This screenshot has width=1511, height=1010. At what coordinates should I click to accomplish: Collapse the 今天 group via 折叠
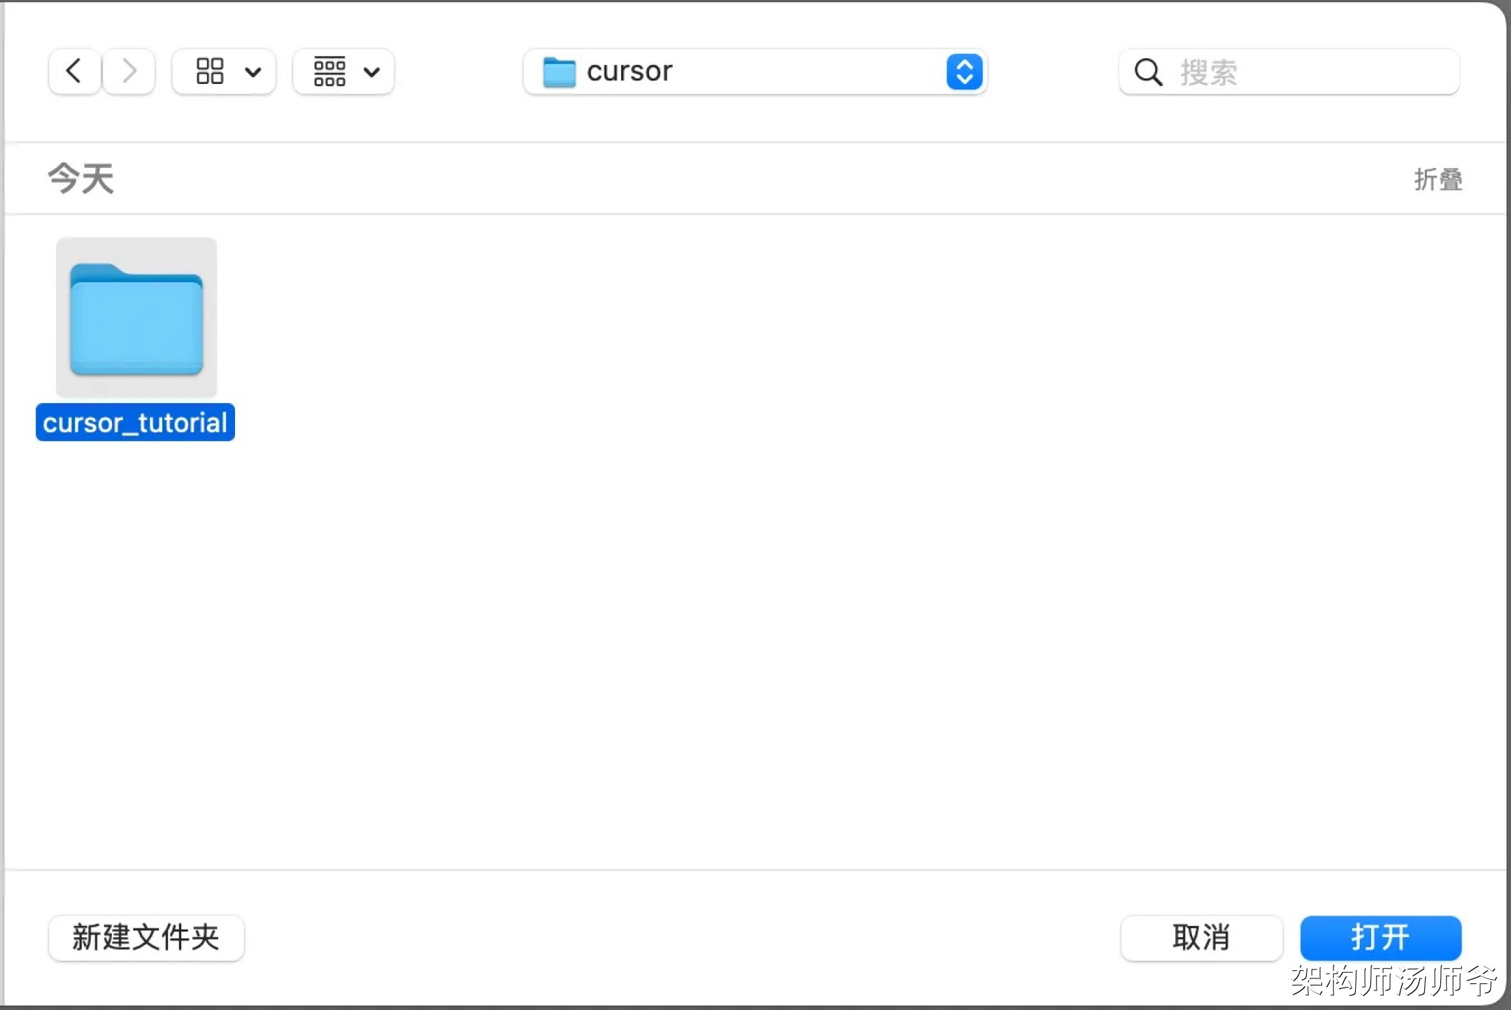pos(1438,179)
